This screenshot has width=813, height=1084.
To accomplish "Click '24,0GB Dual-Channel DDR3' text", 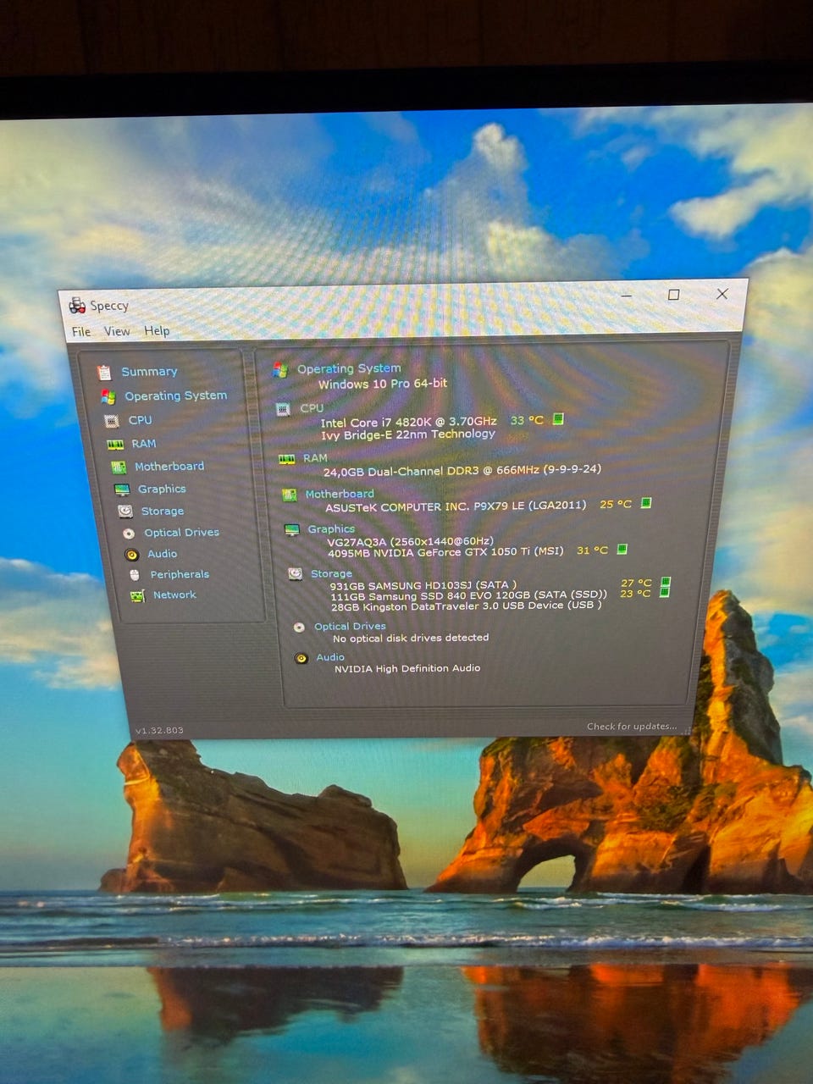I will coord(401,472).
